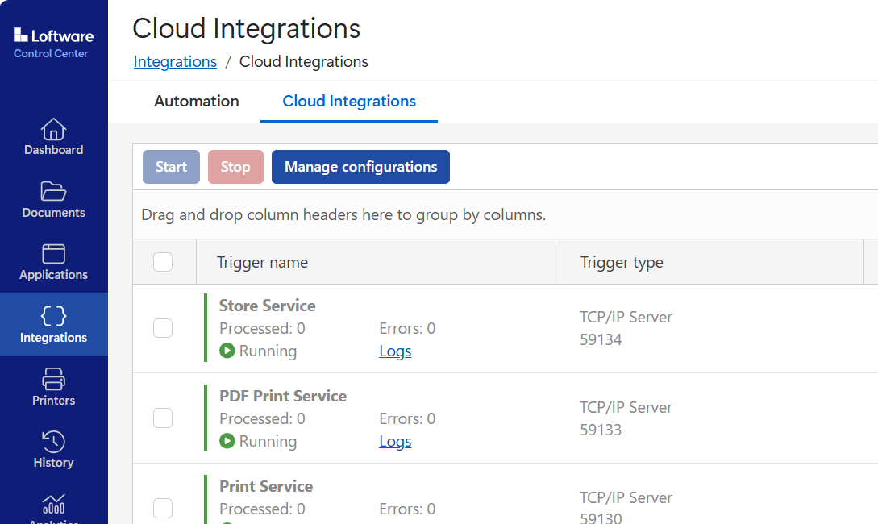
Task: Click the PDF Print Service trigger name
Action: coord(283,396)
